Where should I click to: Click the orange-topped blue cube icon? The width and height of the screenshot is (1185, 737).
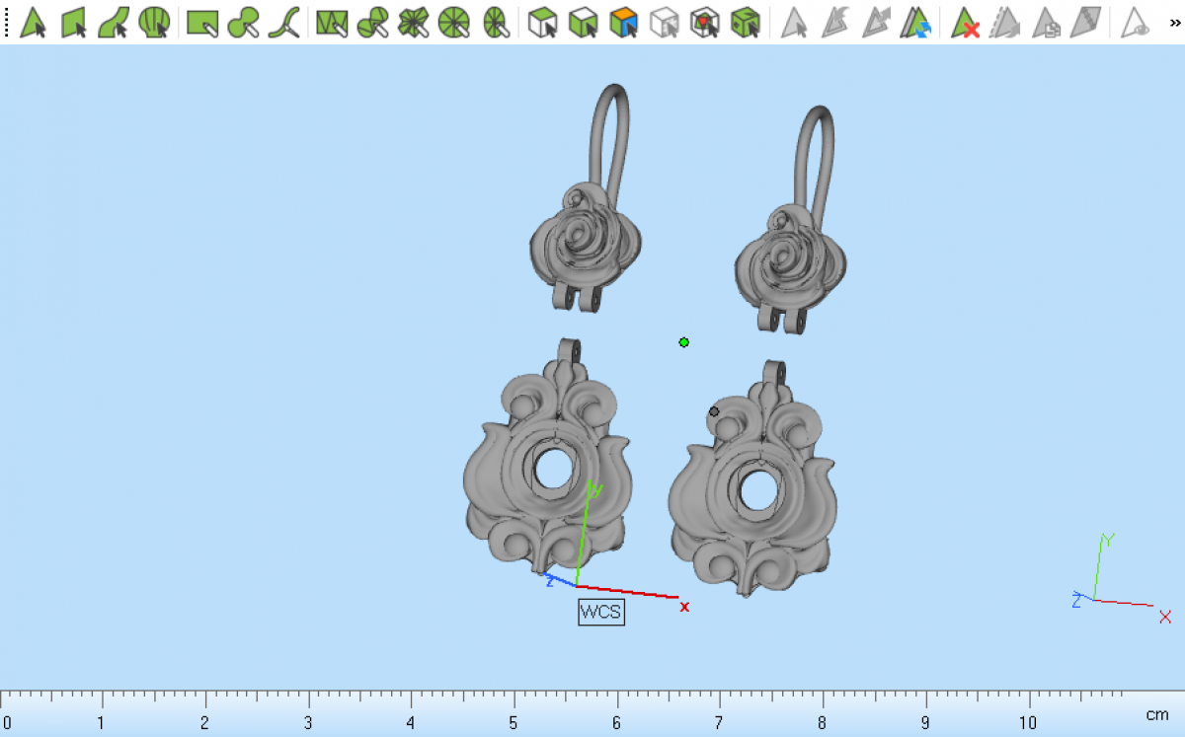(623, 22)
